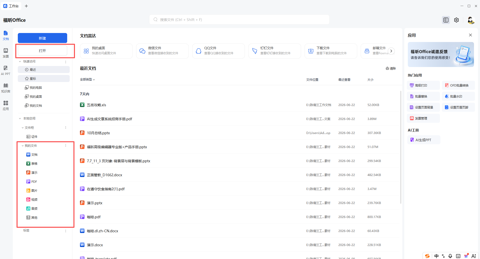Toggle Sogou input Chinese mode 中
480x259 pixels.
click(436, 256)
